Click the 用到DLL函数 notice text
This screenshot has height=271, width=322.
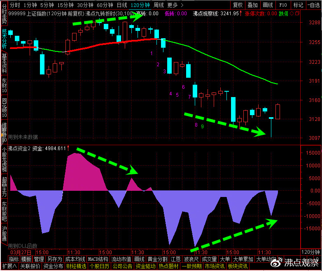tap(23, 246)
